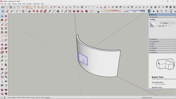
Task: Open the Window menu
Action: (29, 4)
